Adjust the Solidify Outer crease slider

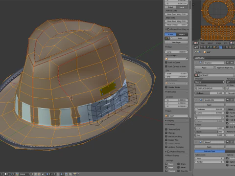pyautogui.click(x=210, y=132)
